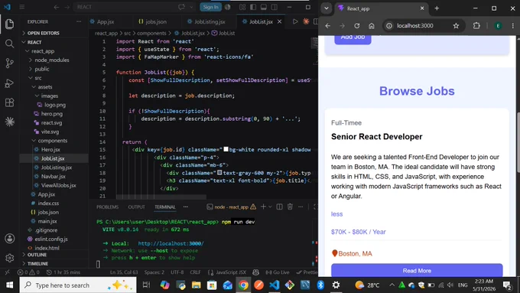Open the Explorer view in activity bar
Viewport: 520px width, 293px height.
(10, 24)
